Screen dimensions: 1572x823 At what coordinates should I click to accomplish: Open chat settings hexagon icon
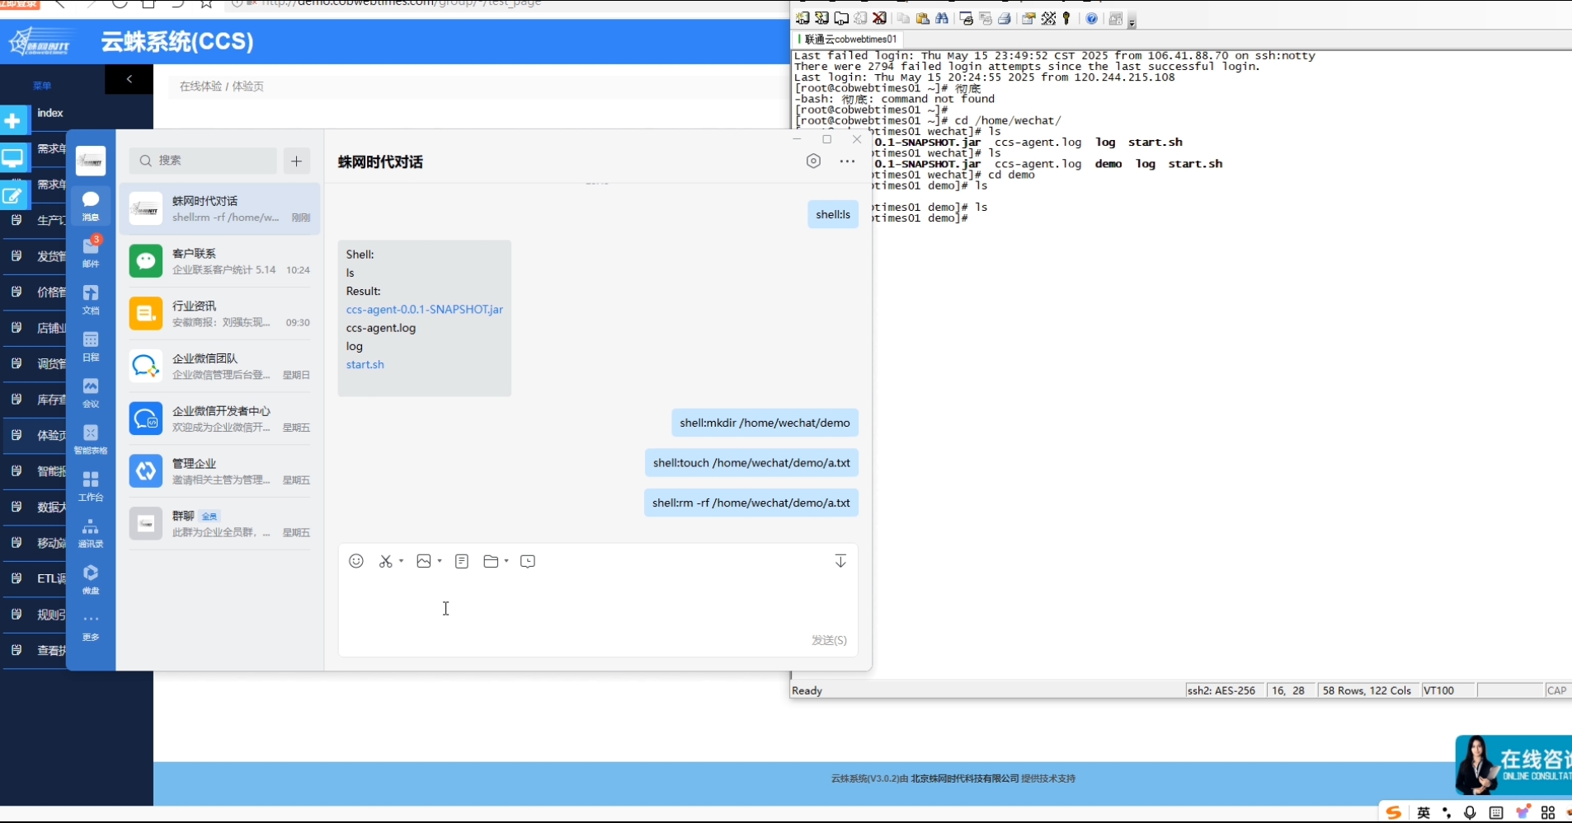(x=813, y=161)
